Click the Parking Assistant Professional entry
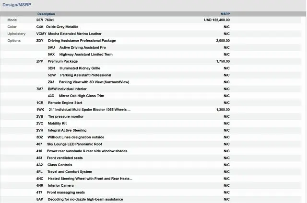The image size is (307, 203). pos(85,75)
